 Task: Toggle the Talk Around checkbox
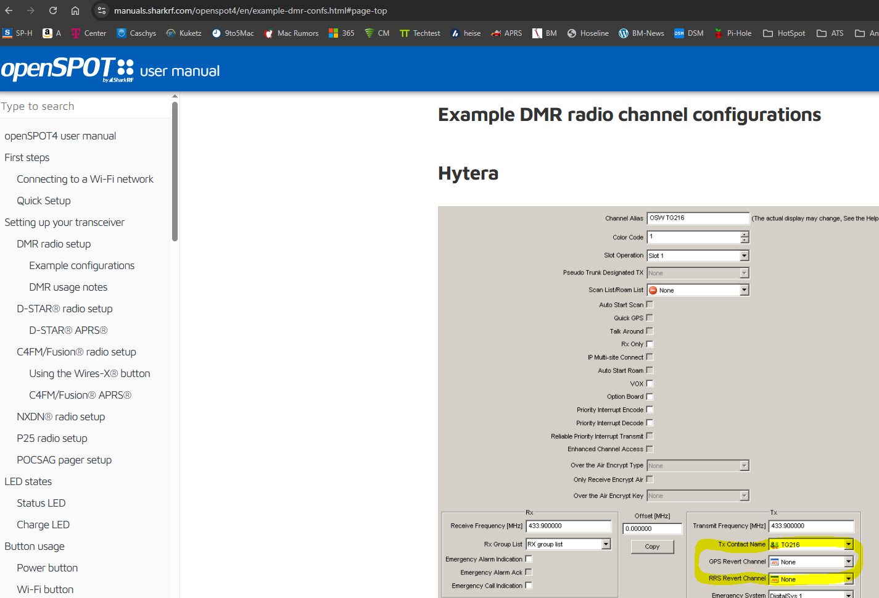click(x=650, y=331)
